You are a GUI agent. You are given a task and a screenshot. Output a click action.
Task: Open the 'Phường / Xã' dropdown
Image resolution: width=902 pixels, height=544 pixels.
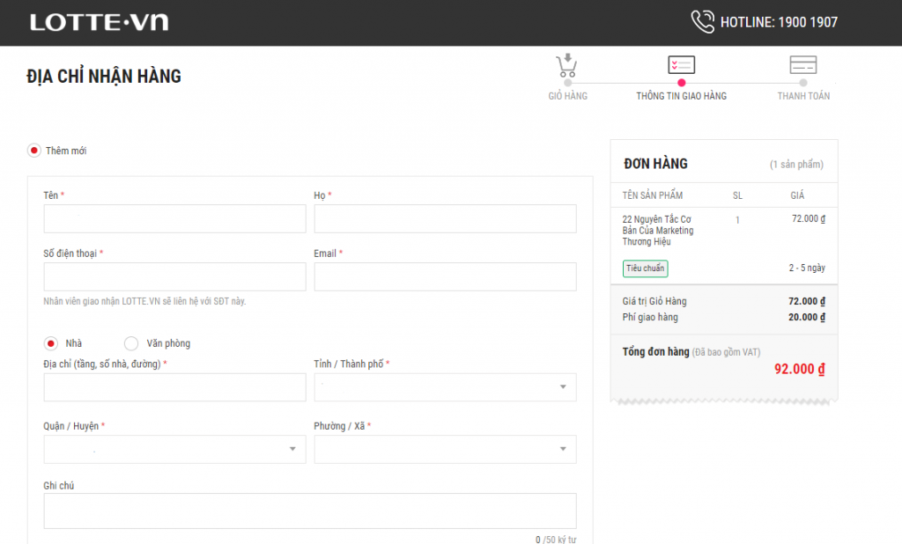[445, 449]
